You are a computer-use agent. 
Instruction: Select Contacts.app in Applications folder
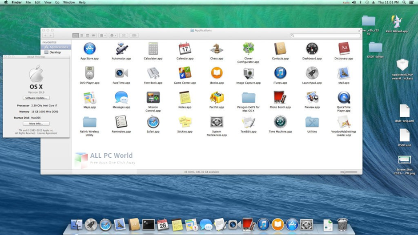(280, 49)
